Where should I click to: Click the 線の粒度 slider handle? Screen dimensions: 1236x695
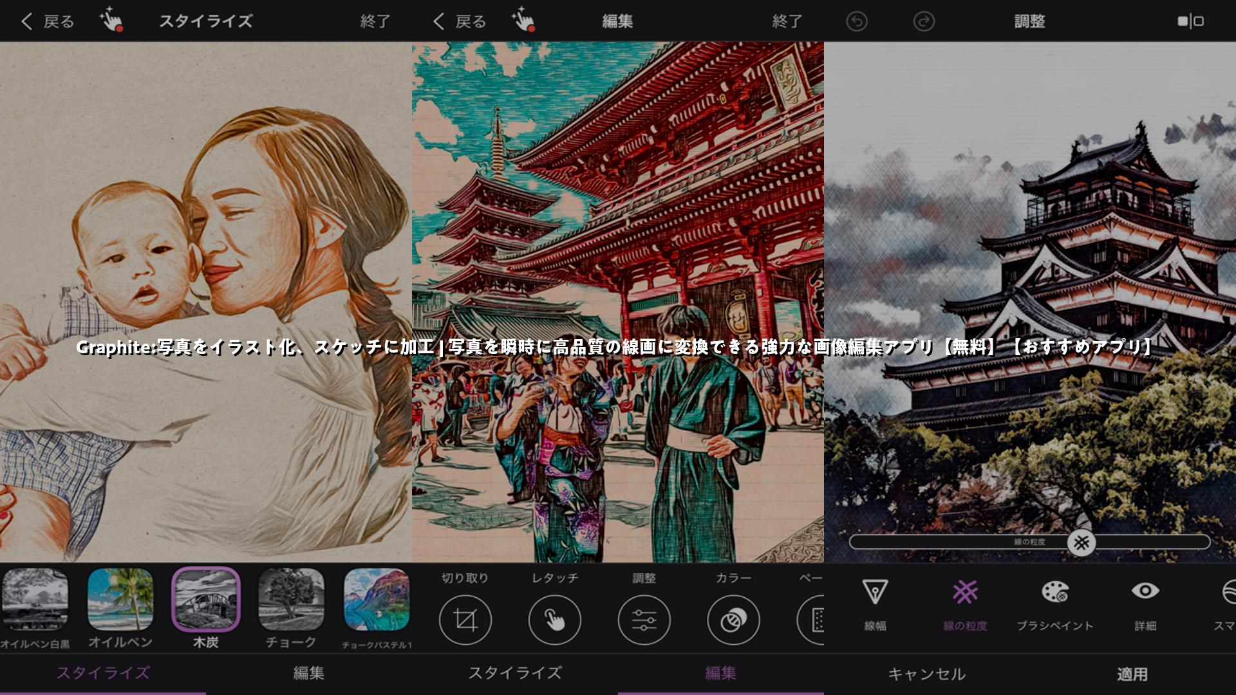[x=1081, y=542]
